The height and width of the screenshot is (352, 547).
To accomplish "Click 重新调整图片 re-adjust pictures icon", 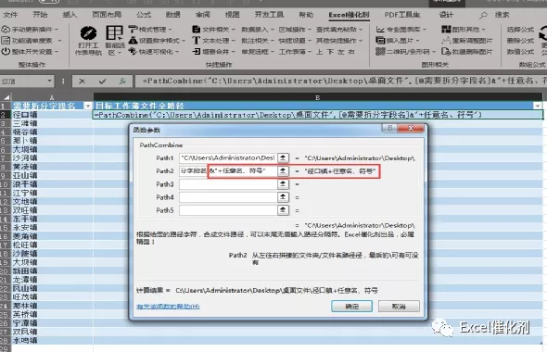I will click(x=446, y=41).
